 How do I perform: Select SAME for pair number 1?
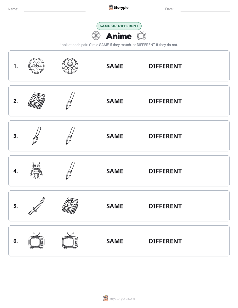tap(115, 66)
